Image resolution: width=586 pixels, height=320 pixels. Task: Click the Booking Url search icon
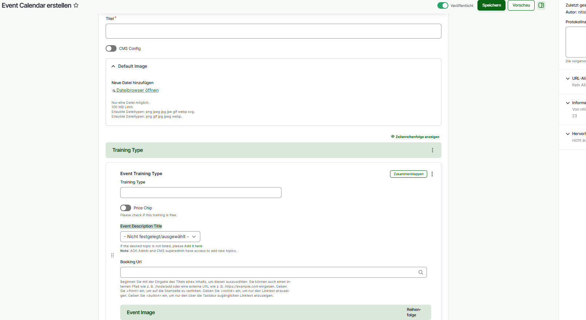pos(421,272)
